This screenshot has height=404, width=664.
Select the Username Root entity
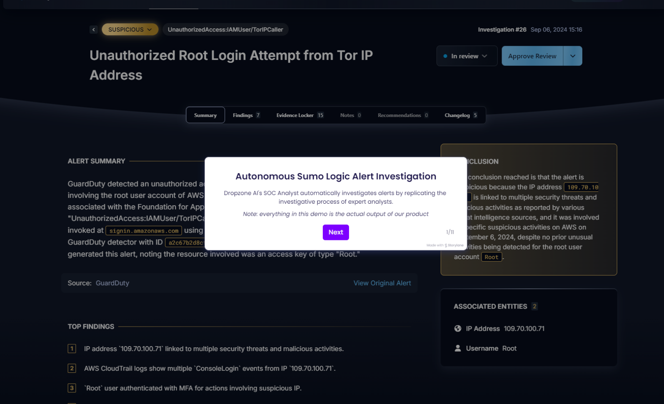click(x=486, y=348)
